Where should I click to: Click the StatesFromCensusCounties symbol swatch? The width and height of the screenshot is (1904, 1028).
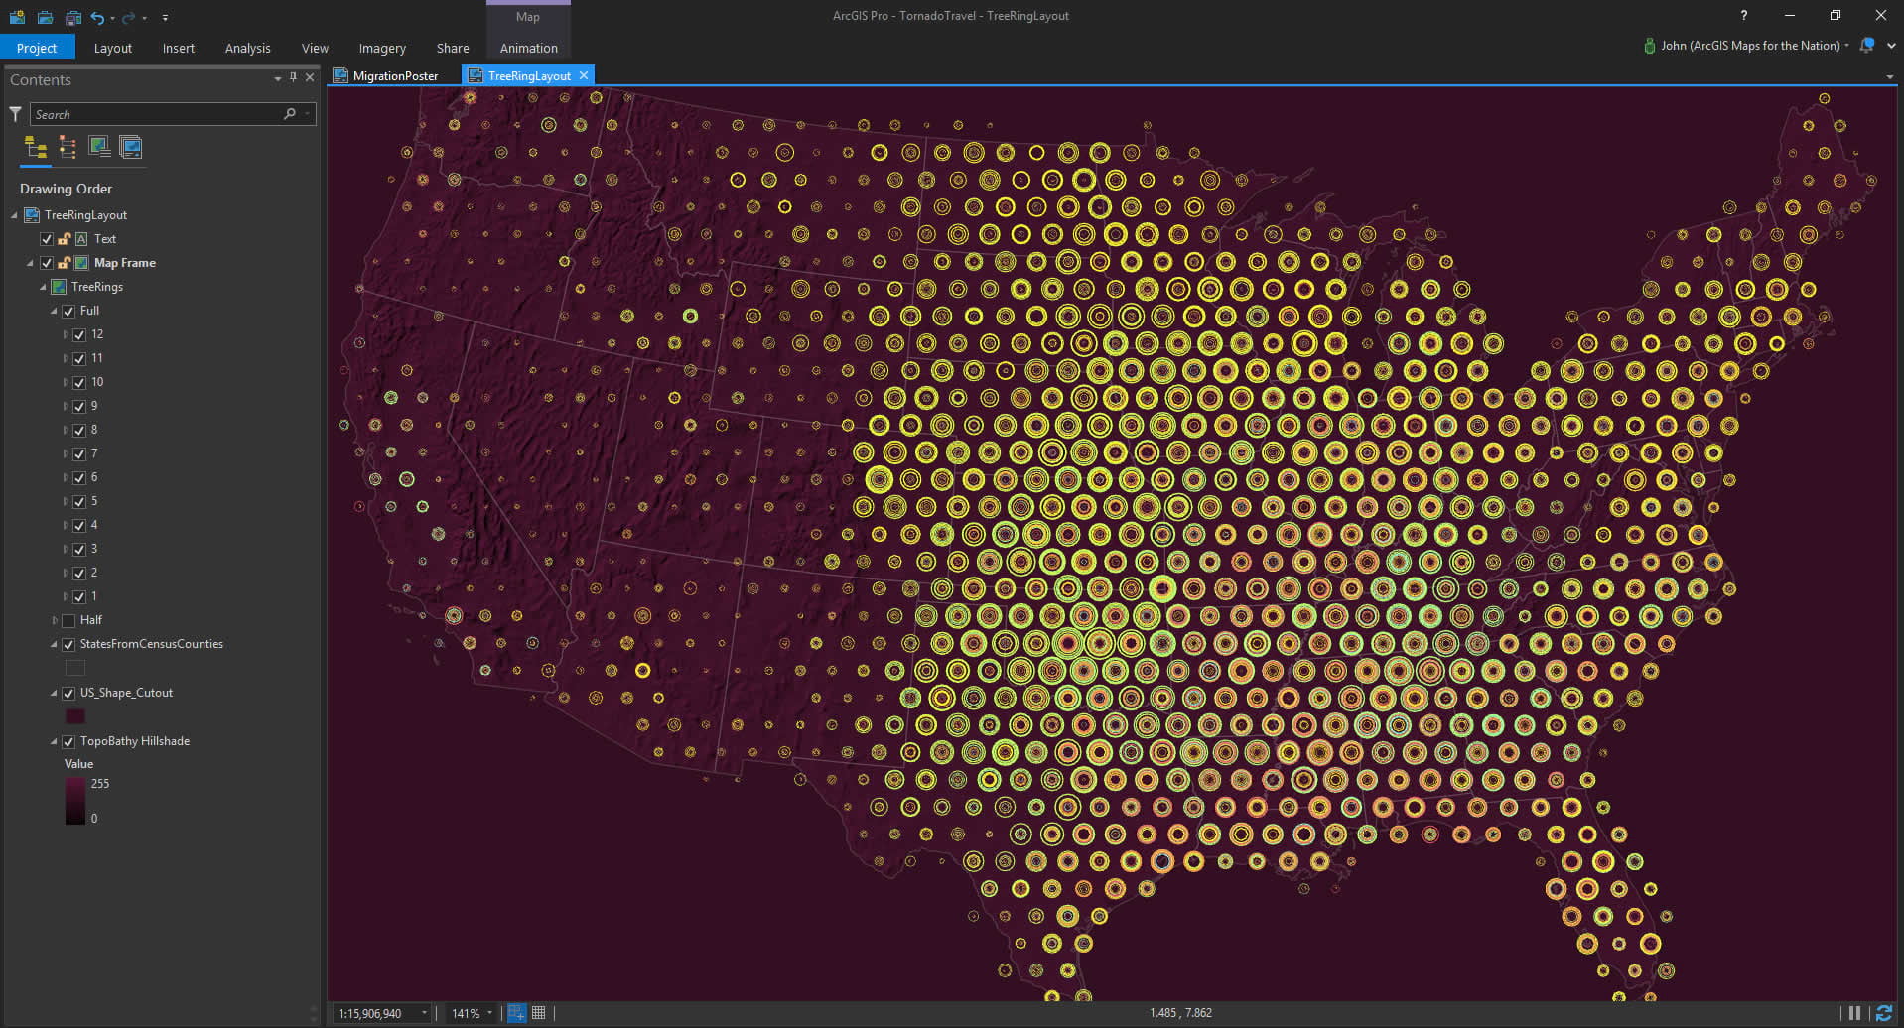(74, 668)
